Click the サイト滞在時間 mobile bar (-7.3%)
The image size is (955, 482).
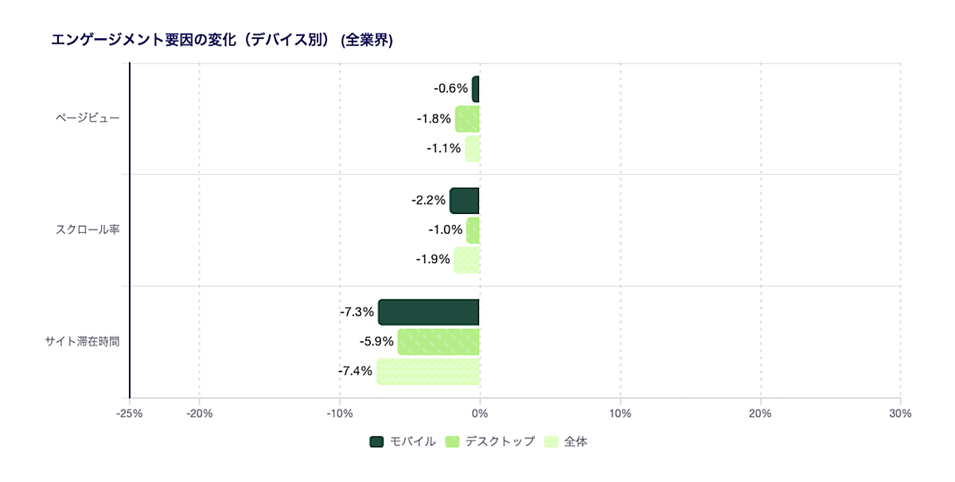pyautogui.click(x=429, y=312)
